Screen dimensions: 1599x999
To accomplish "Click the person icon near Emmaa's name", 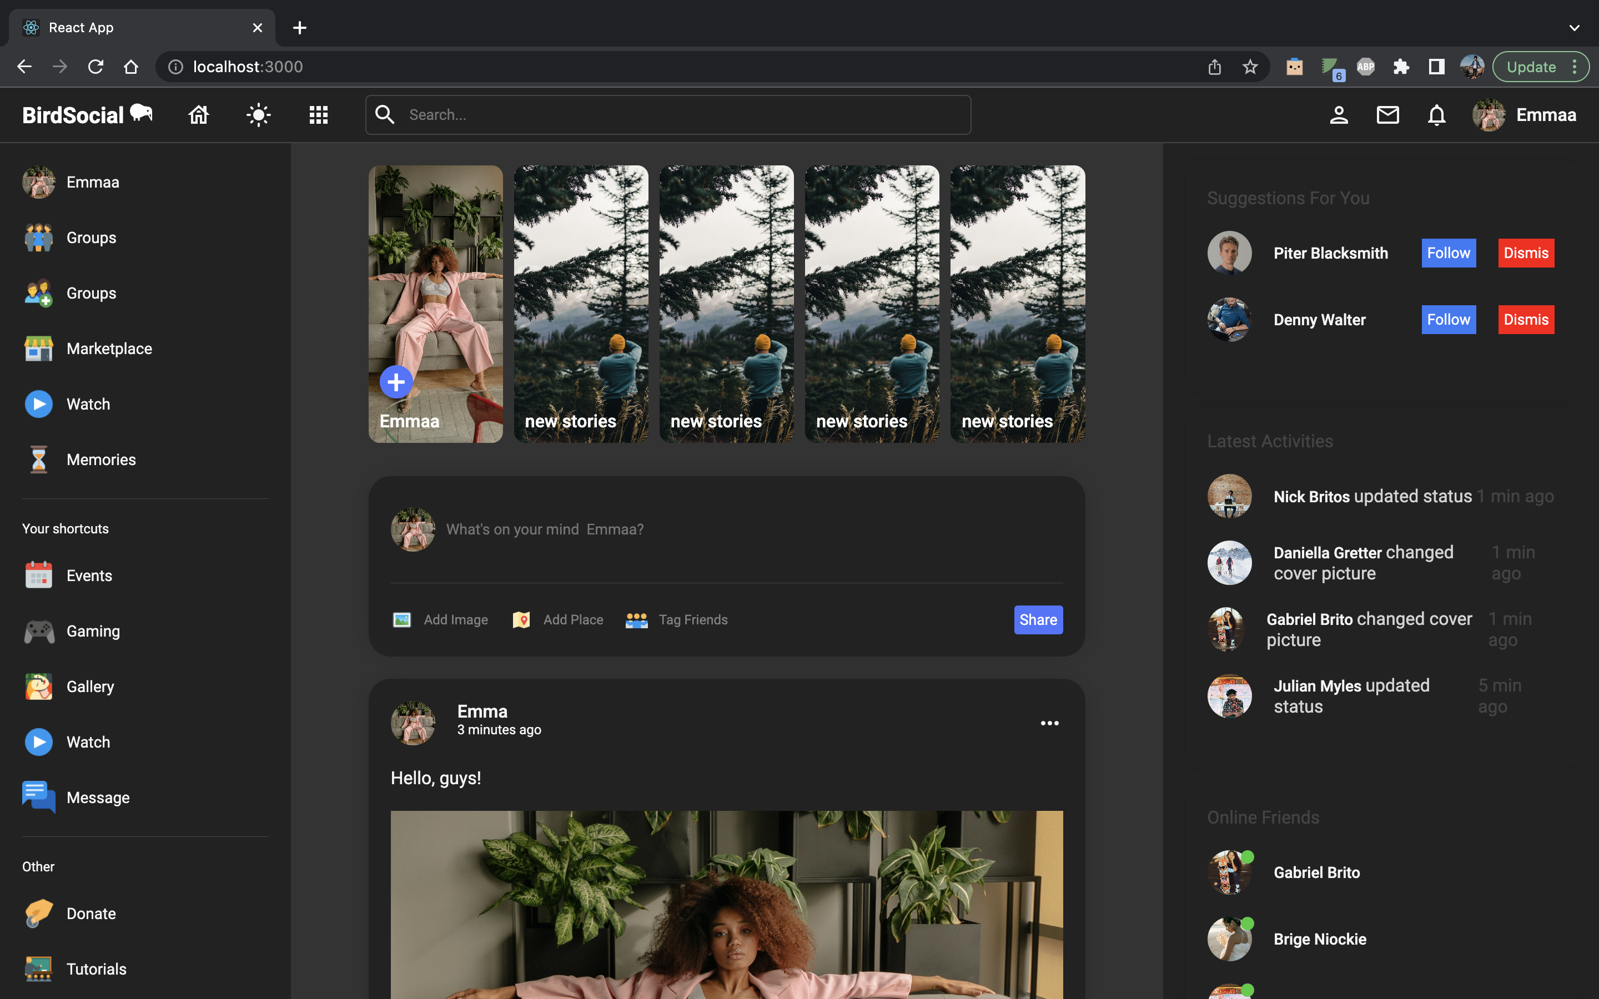I will 1339,114.
